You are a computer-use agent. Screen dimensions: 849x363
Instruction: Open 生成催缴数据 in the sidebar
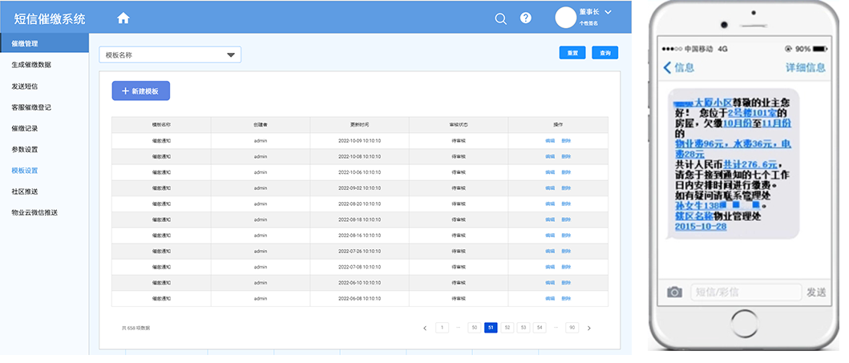pyautogui.click(x=31, y=64)
